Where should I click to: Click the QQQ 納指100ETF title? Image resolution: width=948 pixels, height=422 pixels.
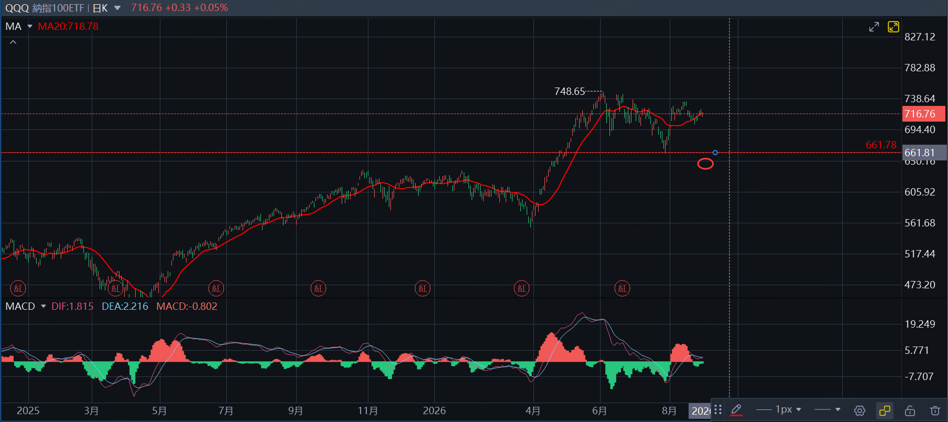coord(45,8)
